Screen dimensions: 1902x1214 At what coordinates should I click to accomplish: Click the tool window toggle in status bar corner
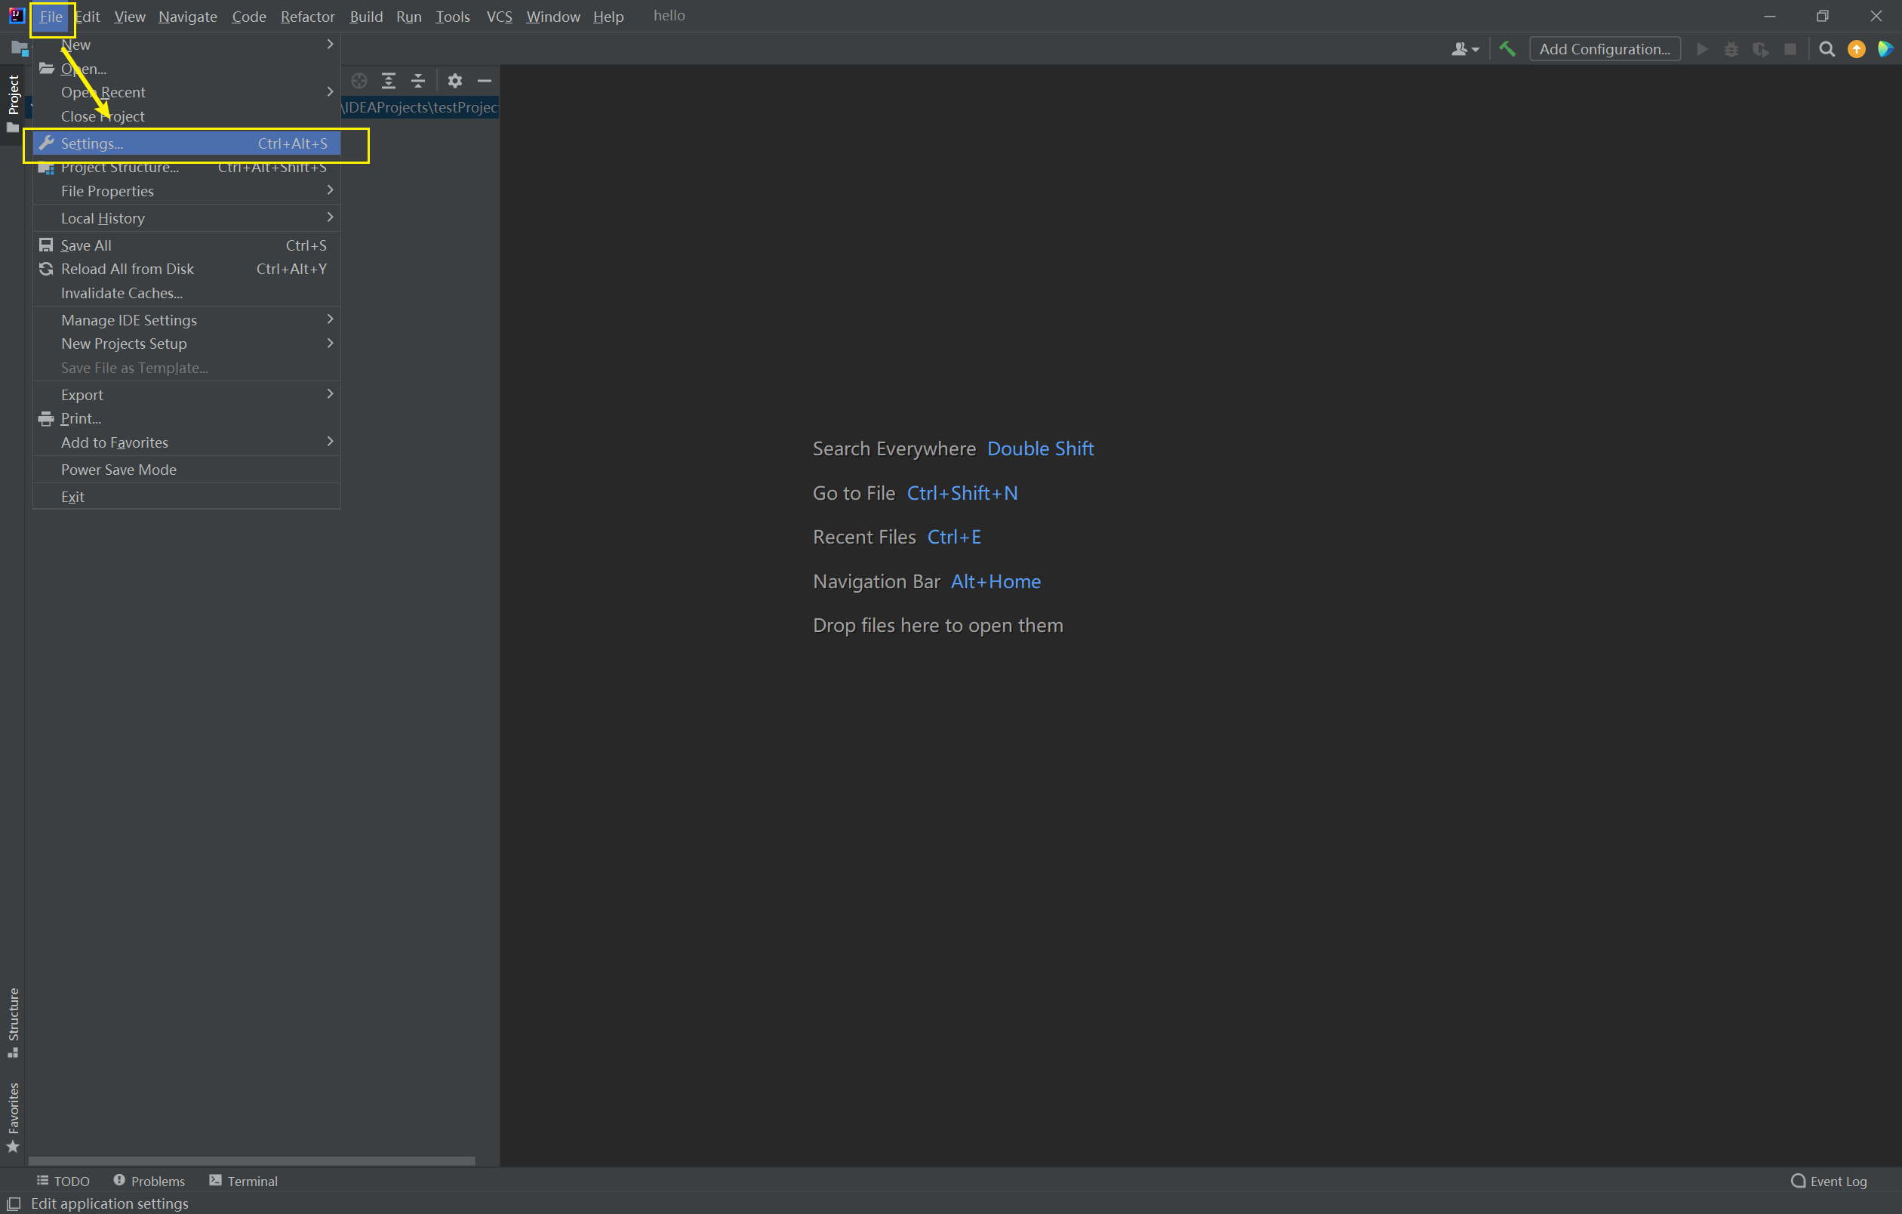pyautogui.click(x=14, y=1203)
